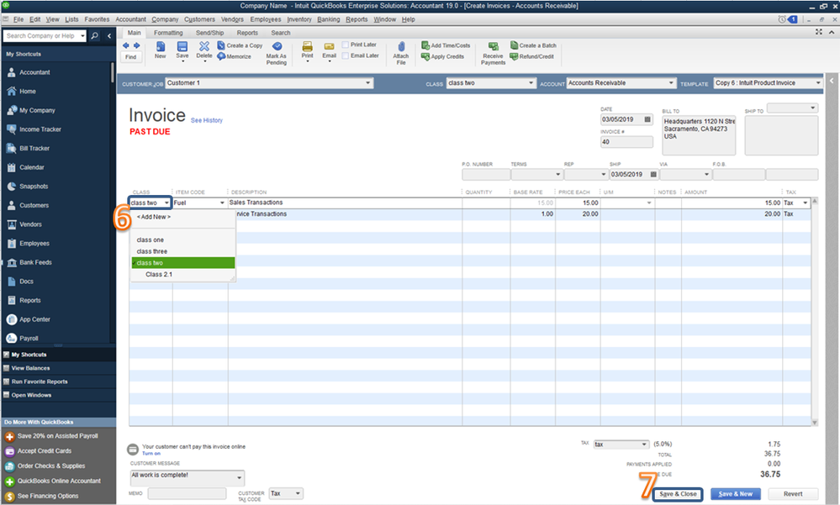
Task: Open Income Tracker from the sidebar
Action: coord(40,129)
